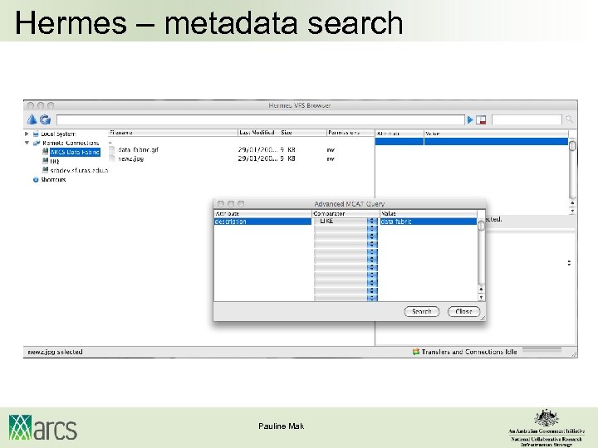The width and height of the screenshot is (598, 448).
Task: Click the file icon of data_fabric.gif
Action: point(112,149)
